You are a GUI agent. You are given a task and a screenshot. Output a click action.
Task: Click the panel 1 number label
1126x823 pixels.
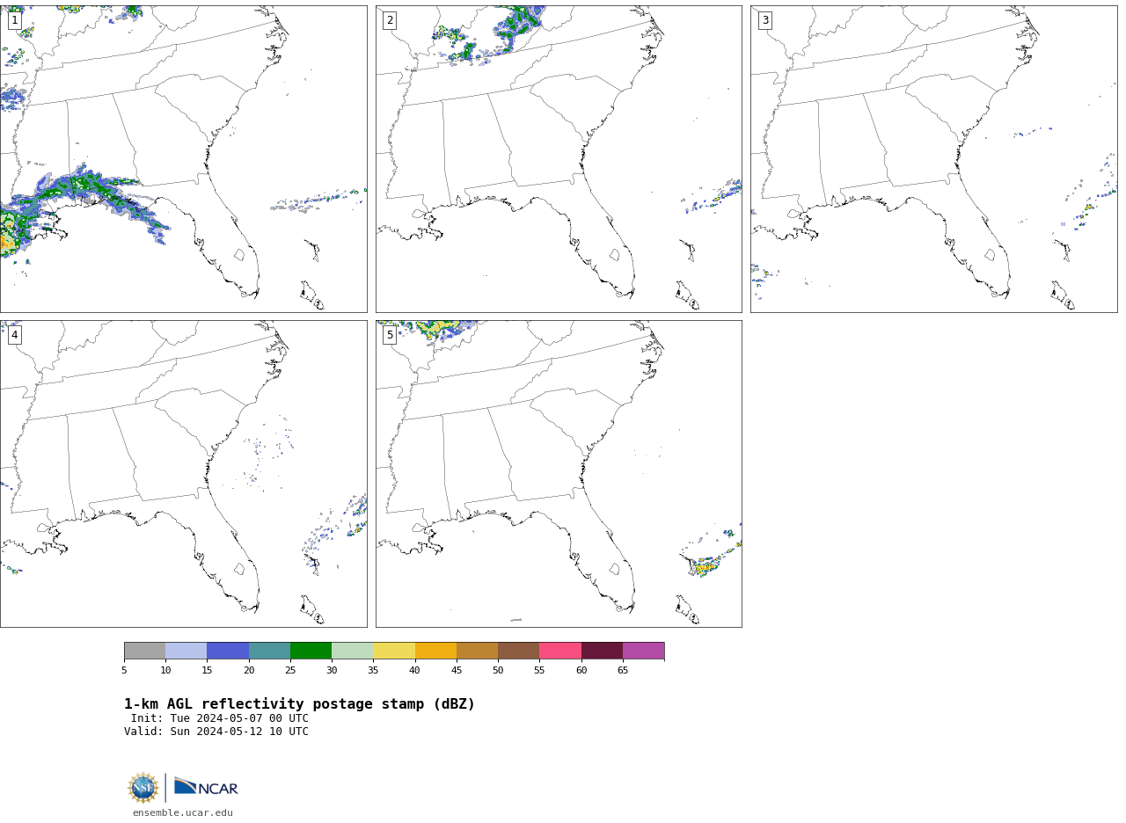(x=14, y=20)
